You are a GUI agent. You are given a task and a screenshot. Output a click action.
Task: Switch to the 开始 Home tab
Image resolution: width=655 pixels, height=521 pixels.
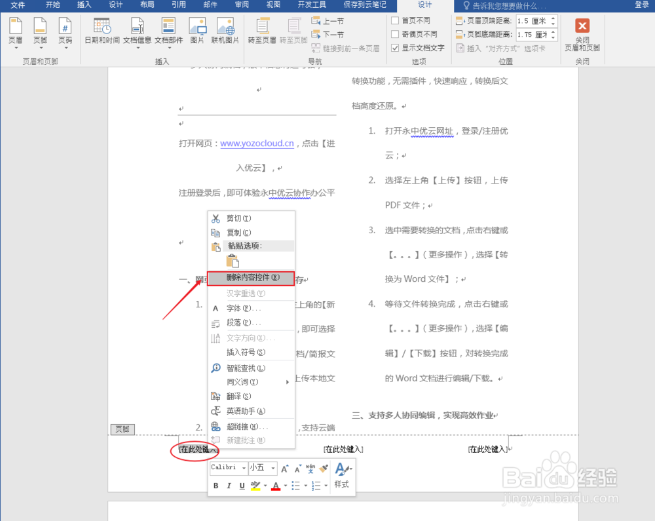52,5
